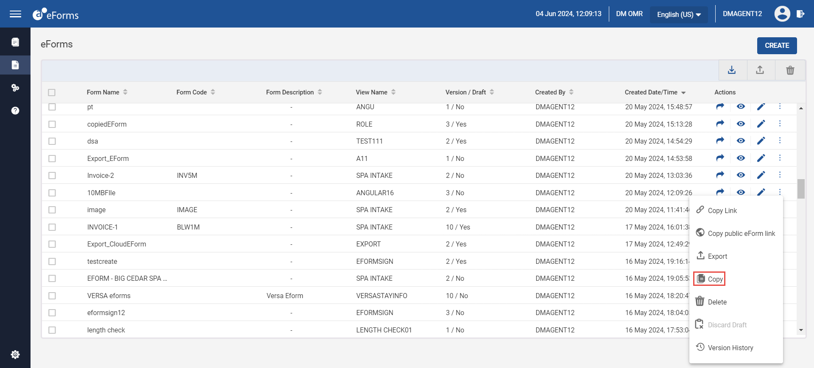Check the INVOICE-1 row checkbox
This screenshot has width=814, height=368.
[x=52, y=227]
